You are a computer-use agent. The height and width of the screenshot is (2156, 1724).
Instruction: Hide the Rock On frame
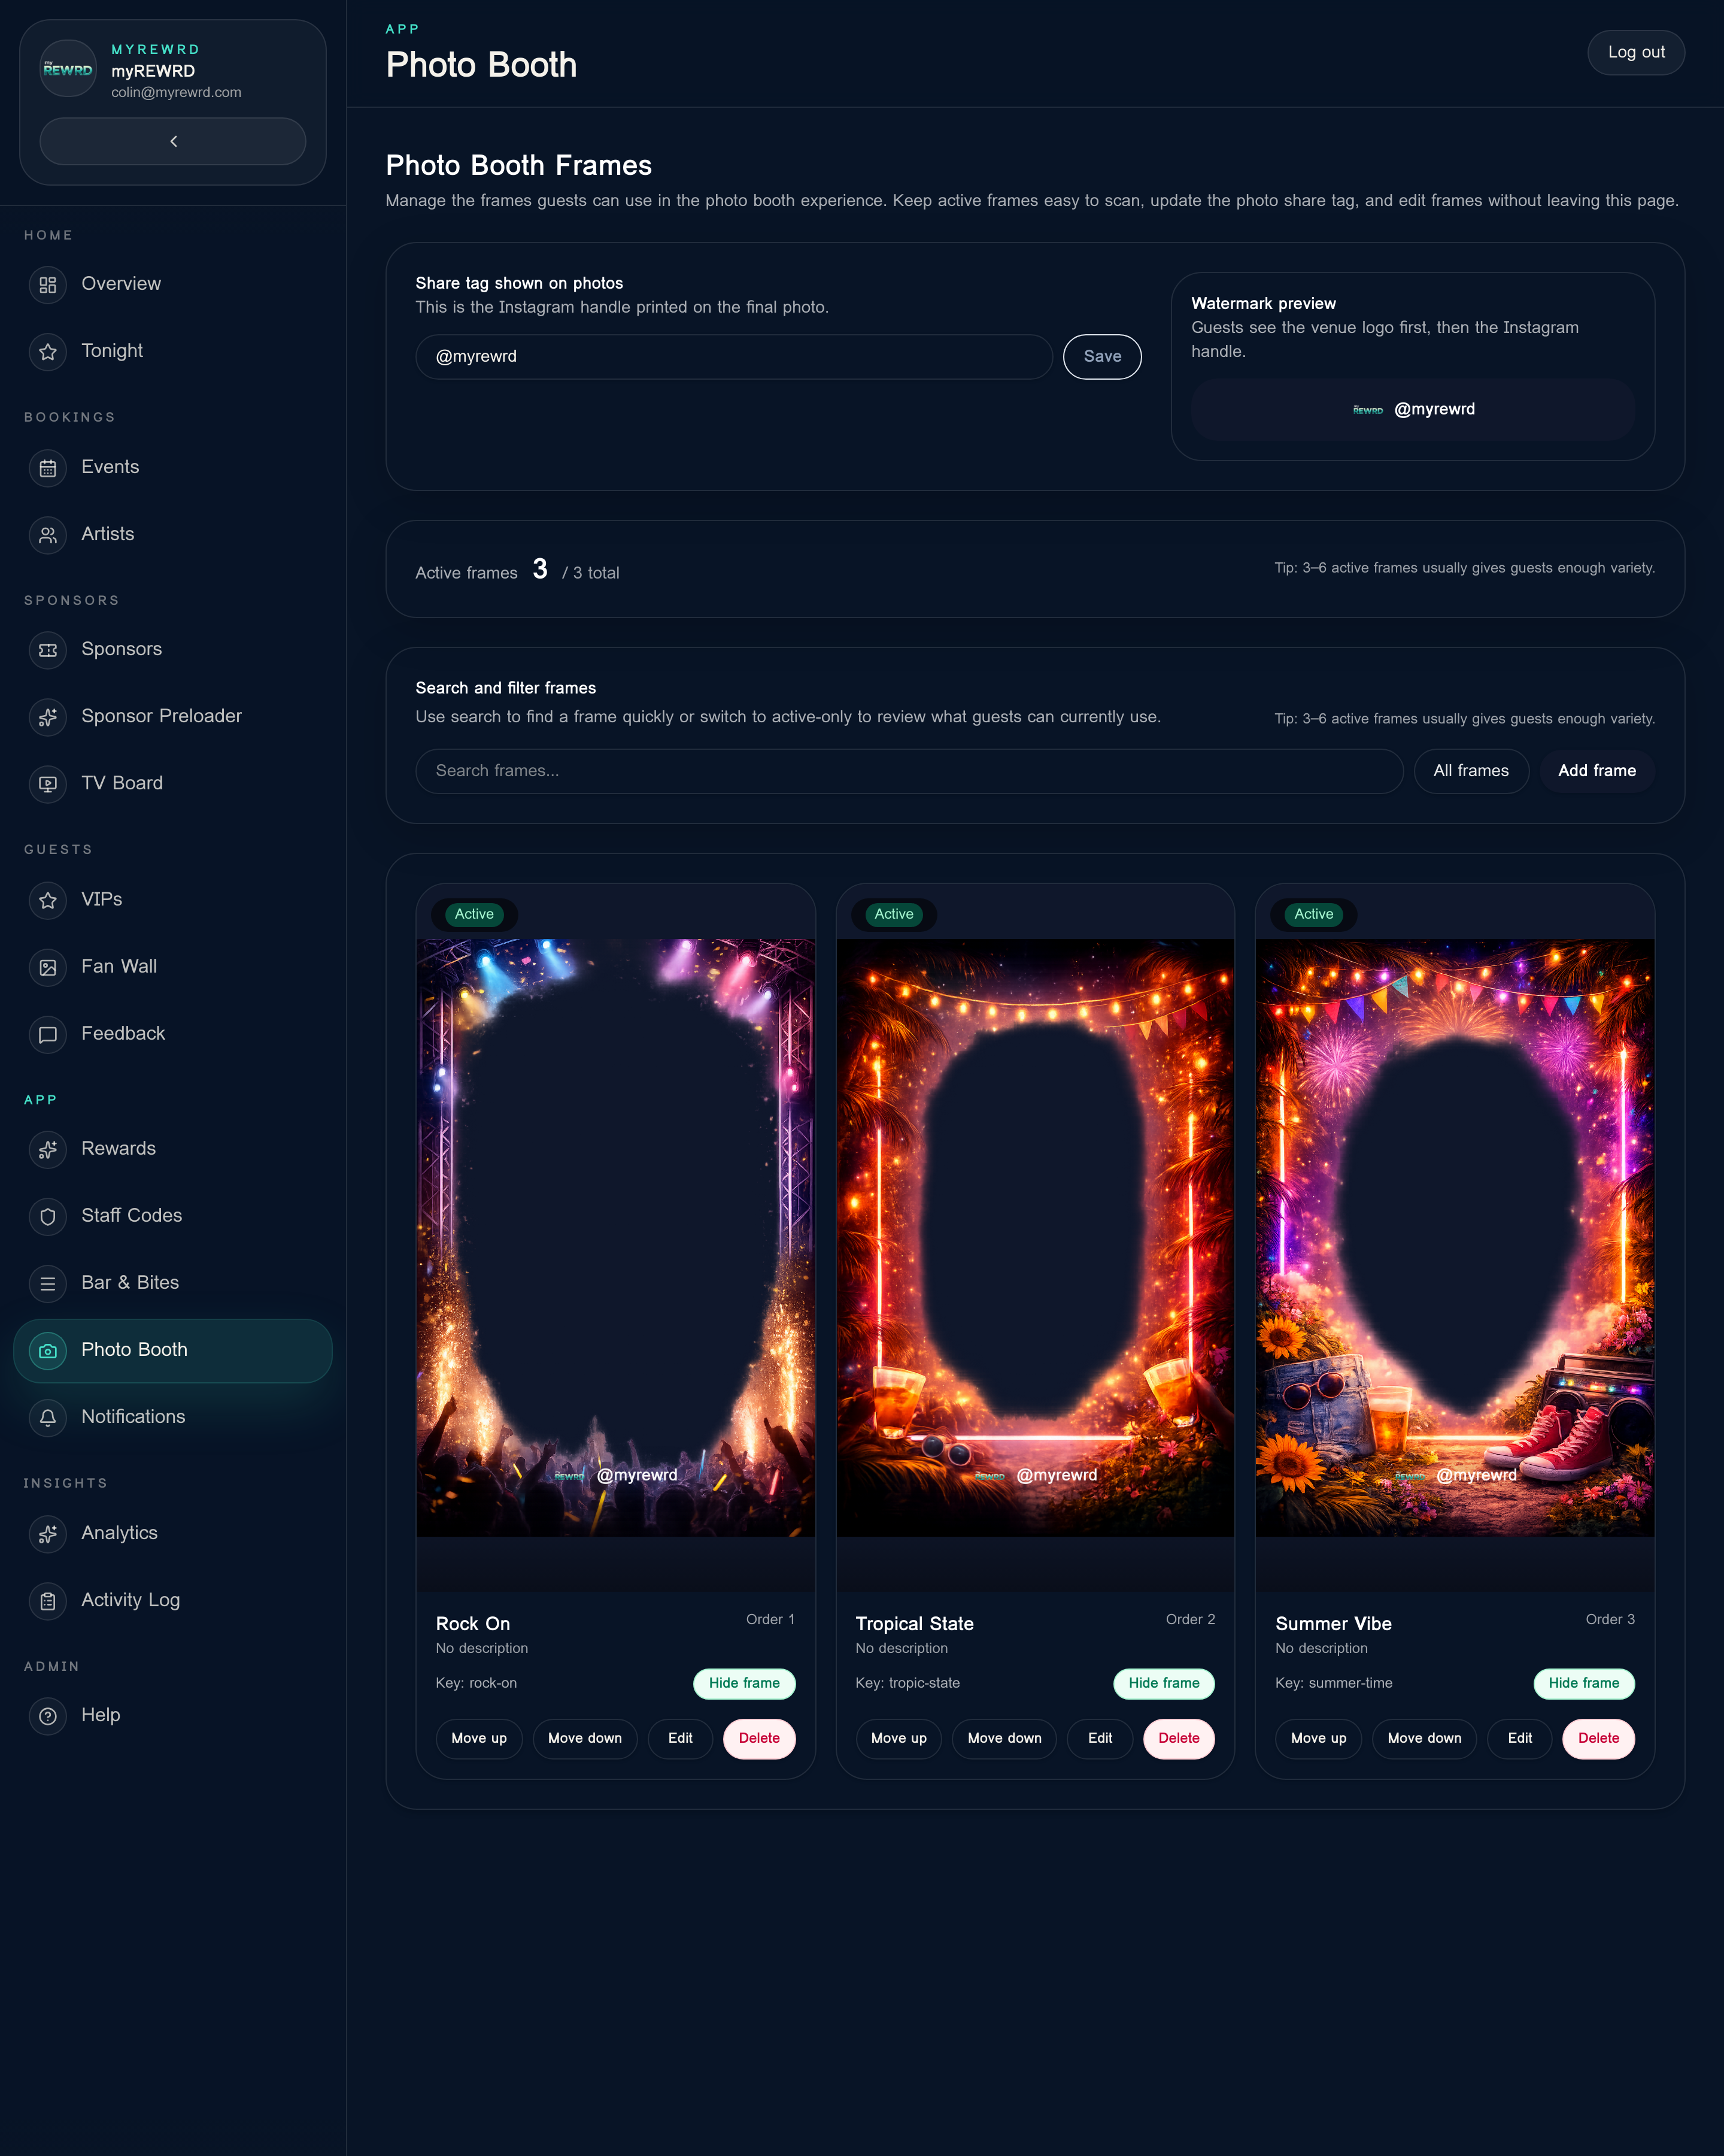click(x=743, y=1683)
